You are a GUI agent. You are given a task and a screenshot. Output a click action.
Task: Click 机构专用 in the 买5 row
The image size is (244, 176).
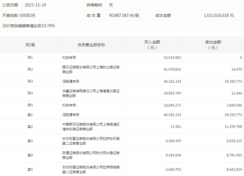[x=69, y=105]
